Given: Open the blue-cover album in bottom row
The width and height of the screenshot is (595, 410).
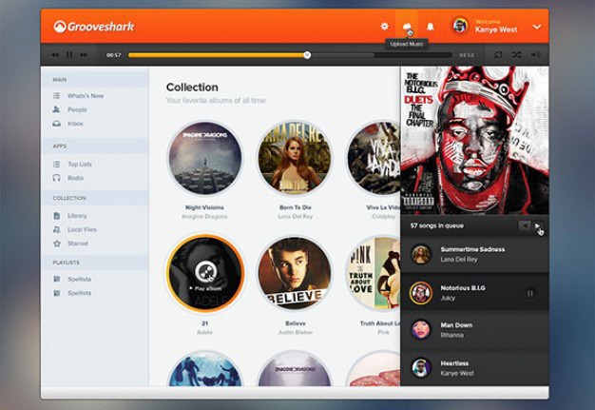Looking at the screenshot, I should (205, 369).
